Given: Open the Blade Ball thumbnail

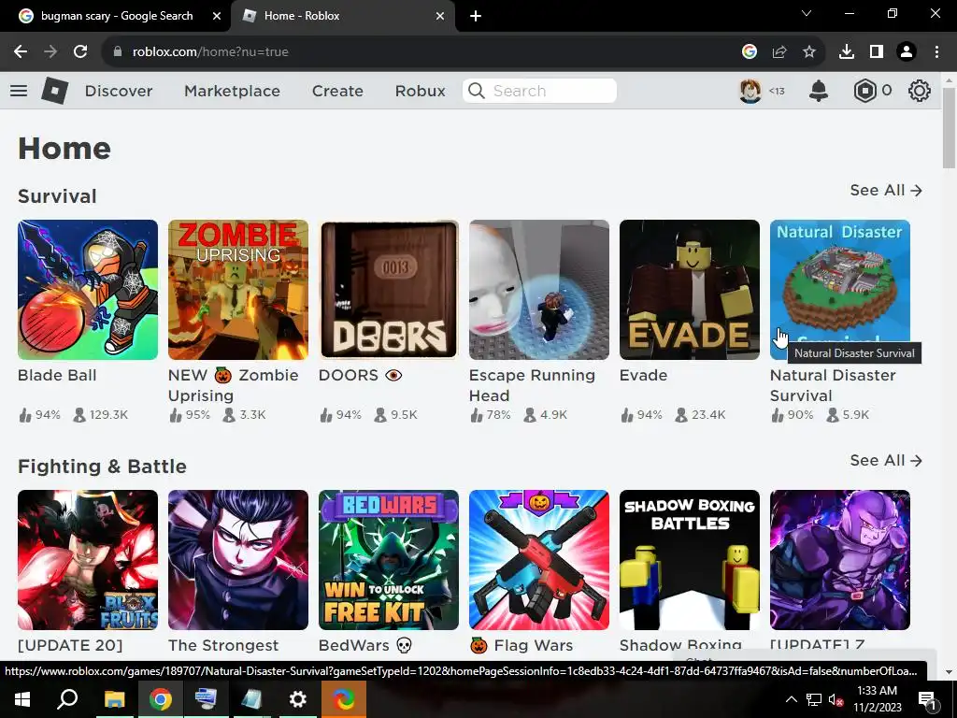Looking at the screenshot, I should [88, 290].
